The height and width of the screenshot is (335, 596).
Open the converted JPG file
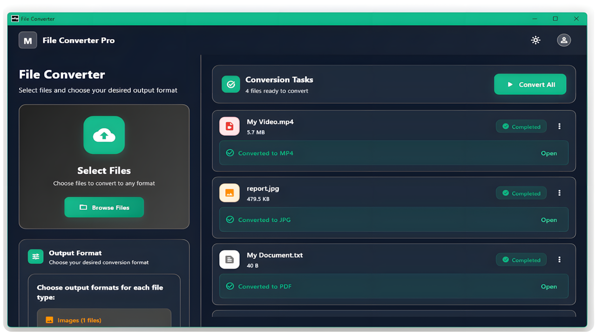coord(549,220)
